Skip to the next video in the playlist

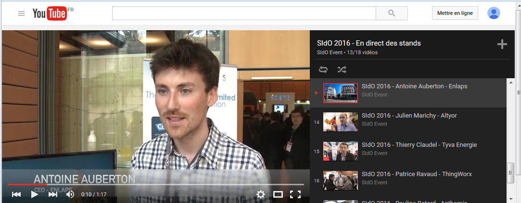[52, 194]
